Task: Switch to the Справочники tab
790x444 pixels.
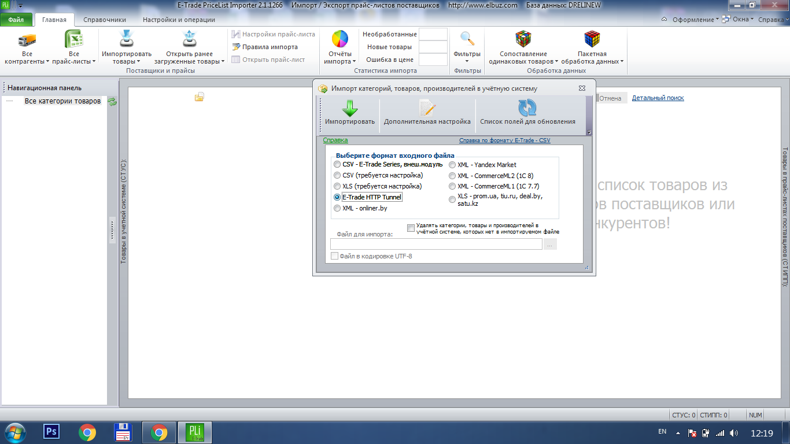Action: coord(105,20)
